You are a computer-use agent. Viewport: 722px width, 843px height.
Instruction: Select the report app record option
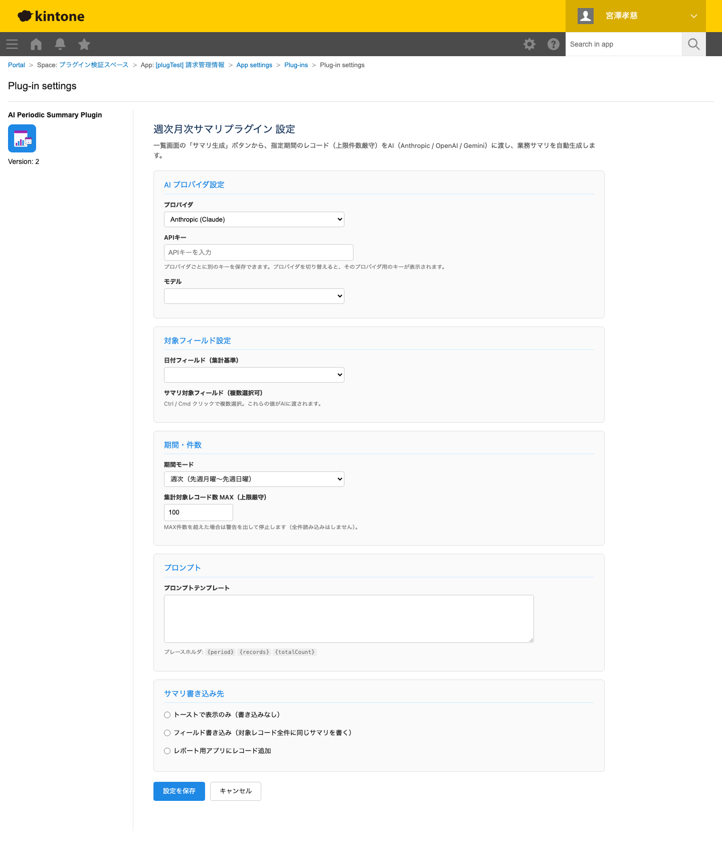tap(167, 751)
